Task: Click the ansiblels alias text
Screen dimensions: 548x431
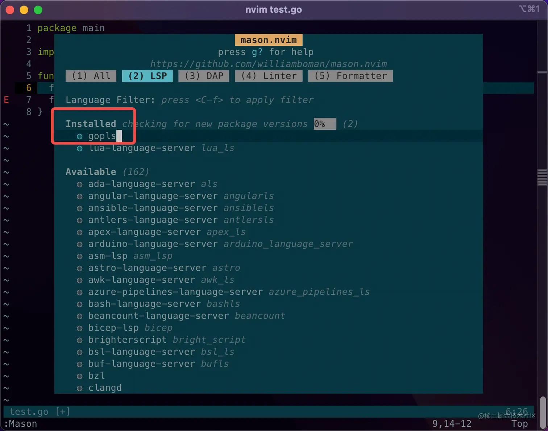Action: 249,208
